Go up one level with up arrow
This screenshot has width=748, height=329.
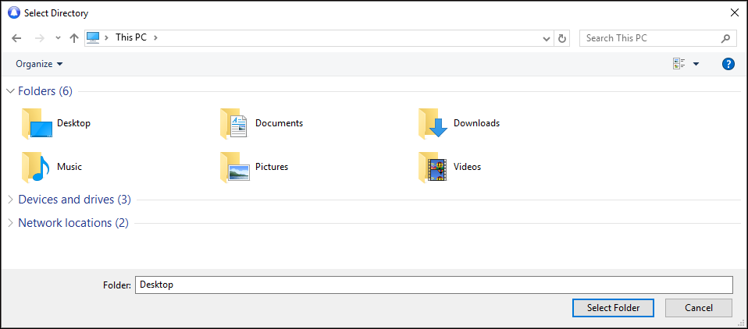coord(74,38)
